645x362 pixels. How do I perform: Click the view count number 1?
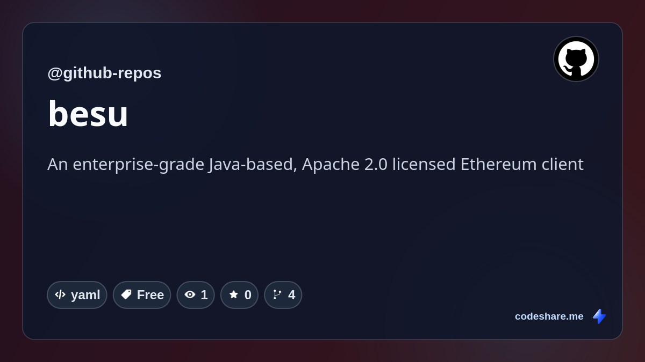click(204, 295)
